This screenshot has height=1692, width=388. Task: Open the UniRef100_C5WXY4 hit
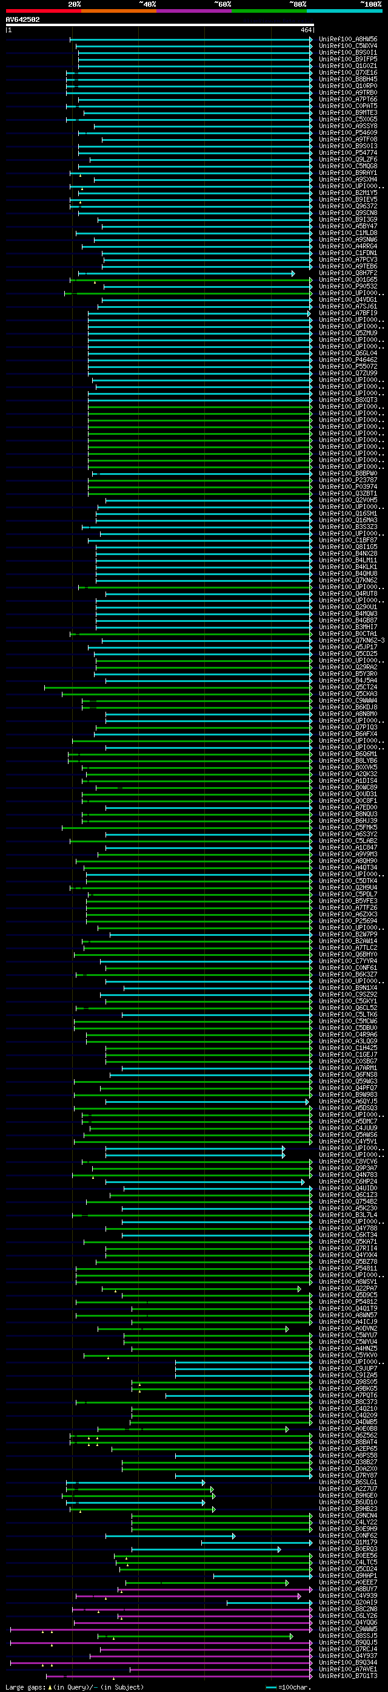tap(348, 46)
